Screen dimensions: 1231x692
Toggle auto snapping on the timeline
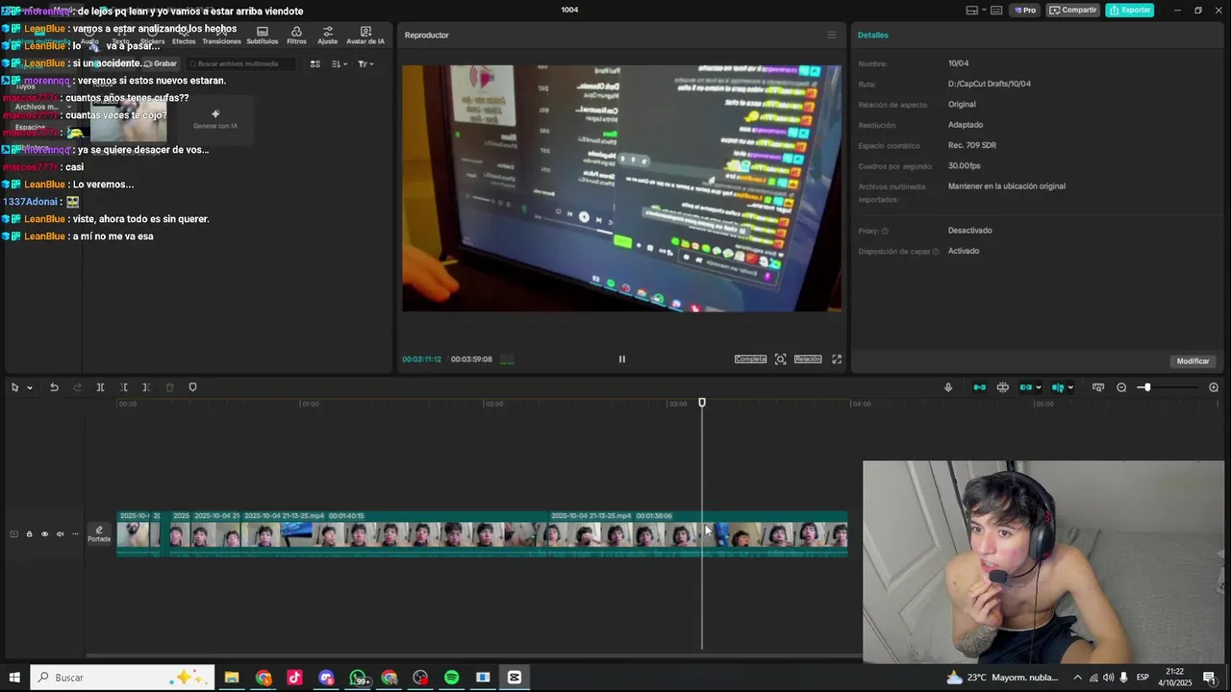pos(1003,387)
